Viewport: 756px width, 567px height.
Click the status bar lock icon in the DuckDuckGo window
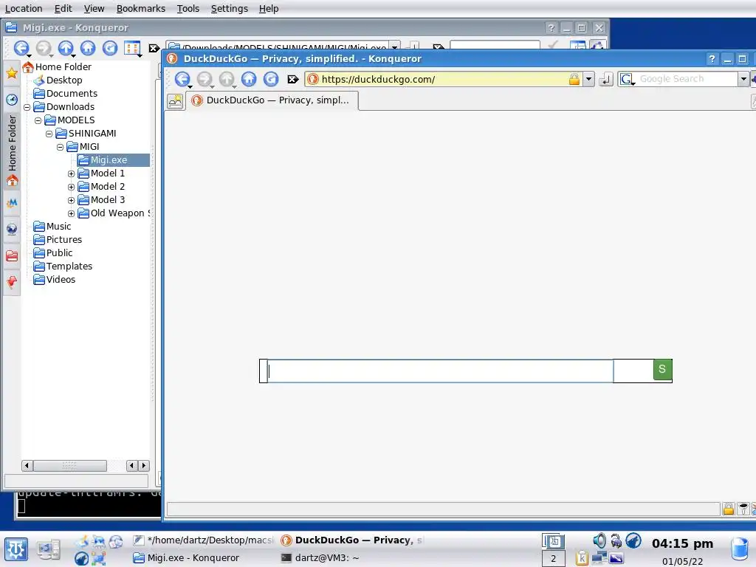pyautogui.click(x=728, y=509)
